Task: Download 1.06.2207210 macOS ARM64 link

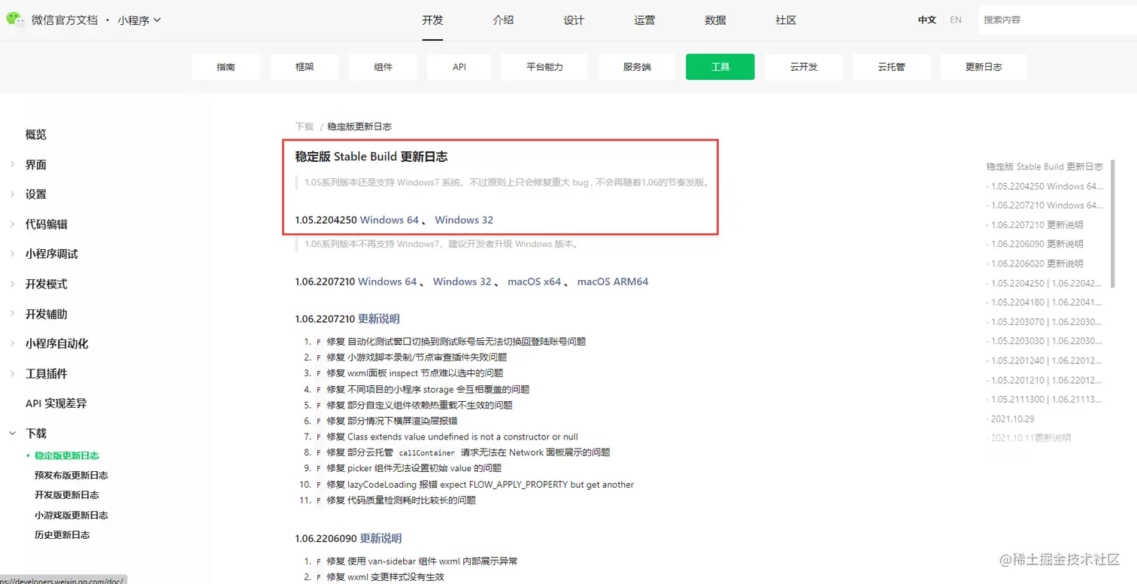Action: (613, 281)
